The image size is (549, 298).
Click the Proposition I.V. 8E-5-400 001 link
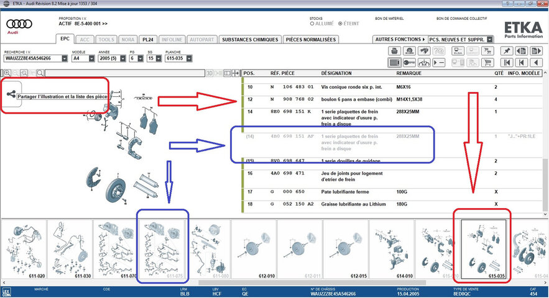(83, 24)
